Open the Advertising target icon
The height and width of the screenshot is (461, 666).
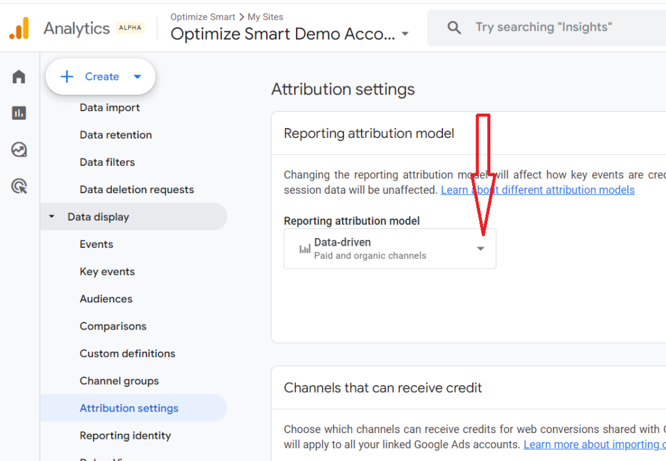19,186
